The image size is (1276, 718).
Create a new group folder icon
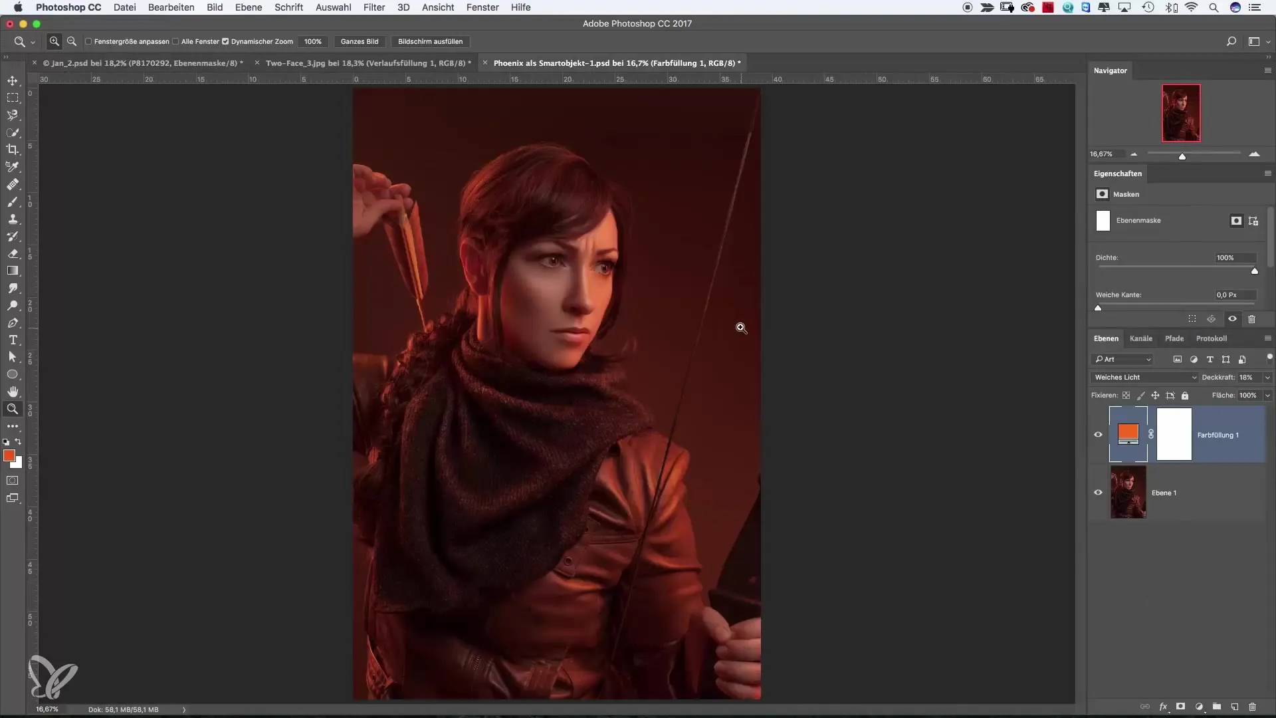pyautogui.click(x=1217, y=707)
